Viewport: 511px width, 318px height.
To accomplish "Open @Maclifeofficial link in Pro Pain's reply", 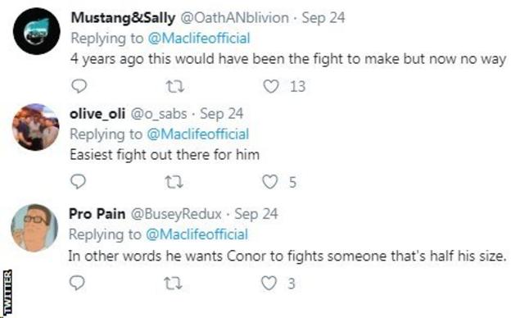I will tap(197, 234).
